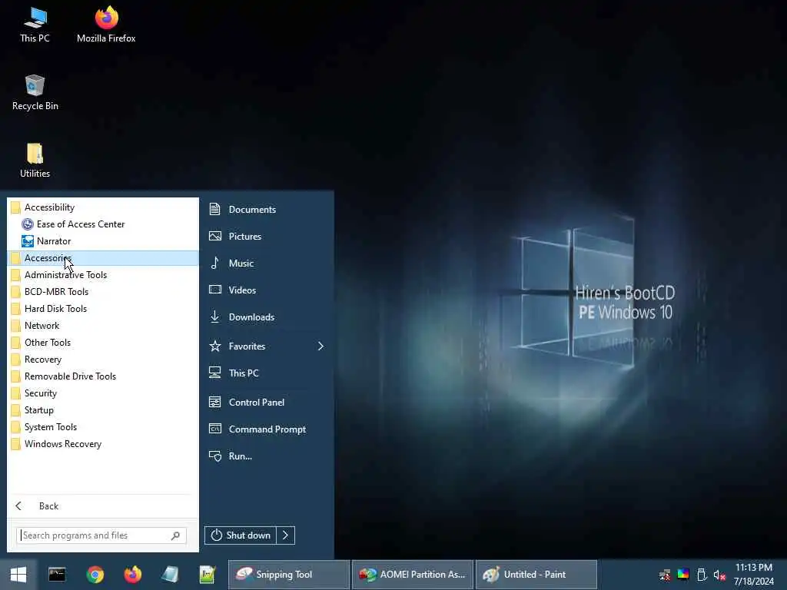Open the Run... dialog

click(x=267, y=456)
